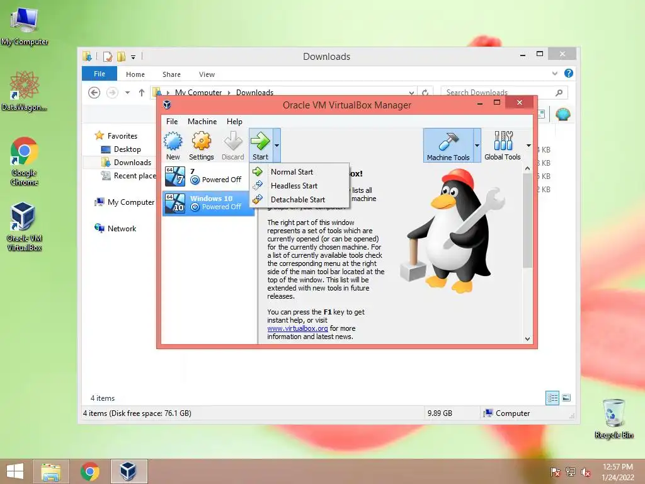645x484 pixels.
Task: Click the Up one level arrow
Action: (142, 93)
